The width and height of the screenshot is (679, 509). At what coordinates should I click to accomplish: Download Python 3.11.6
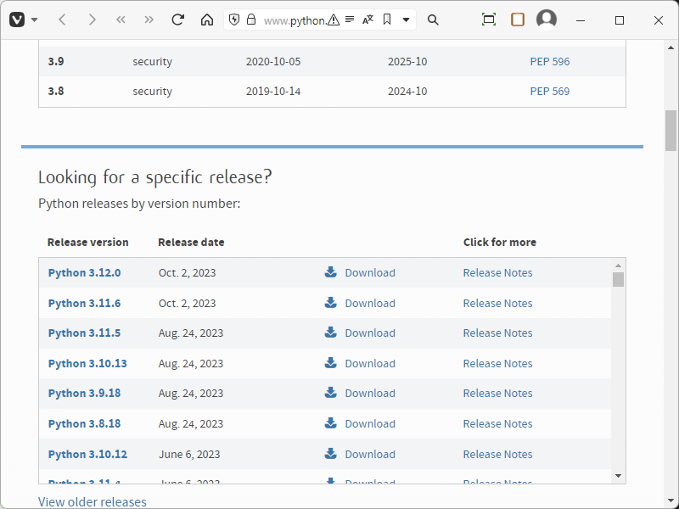point(370,304)
